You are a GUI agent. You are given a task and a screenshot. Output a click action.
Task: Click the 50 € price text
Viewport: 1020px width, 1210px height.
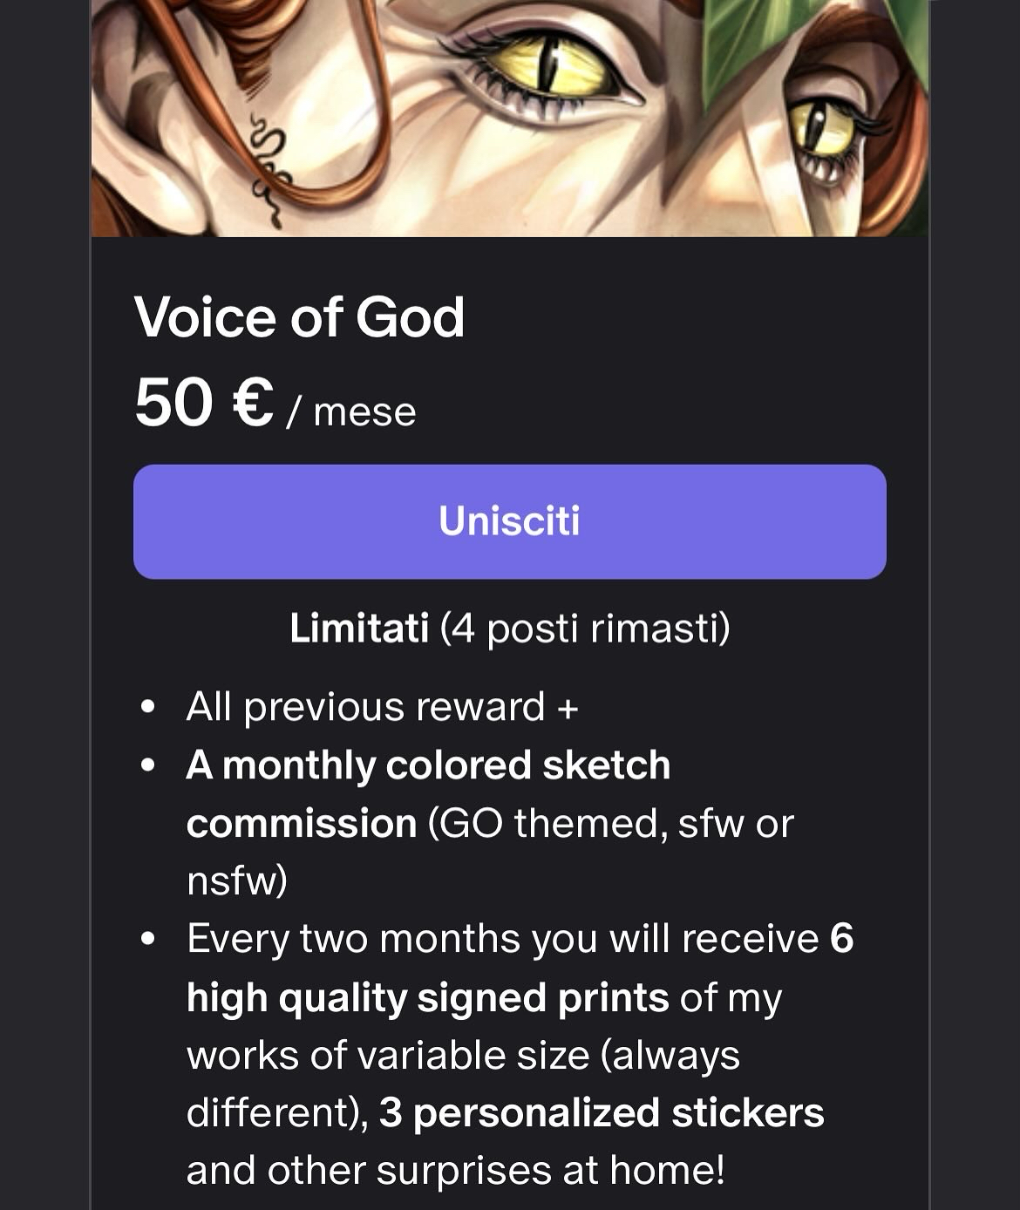[x=204, y=404]
